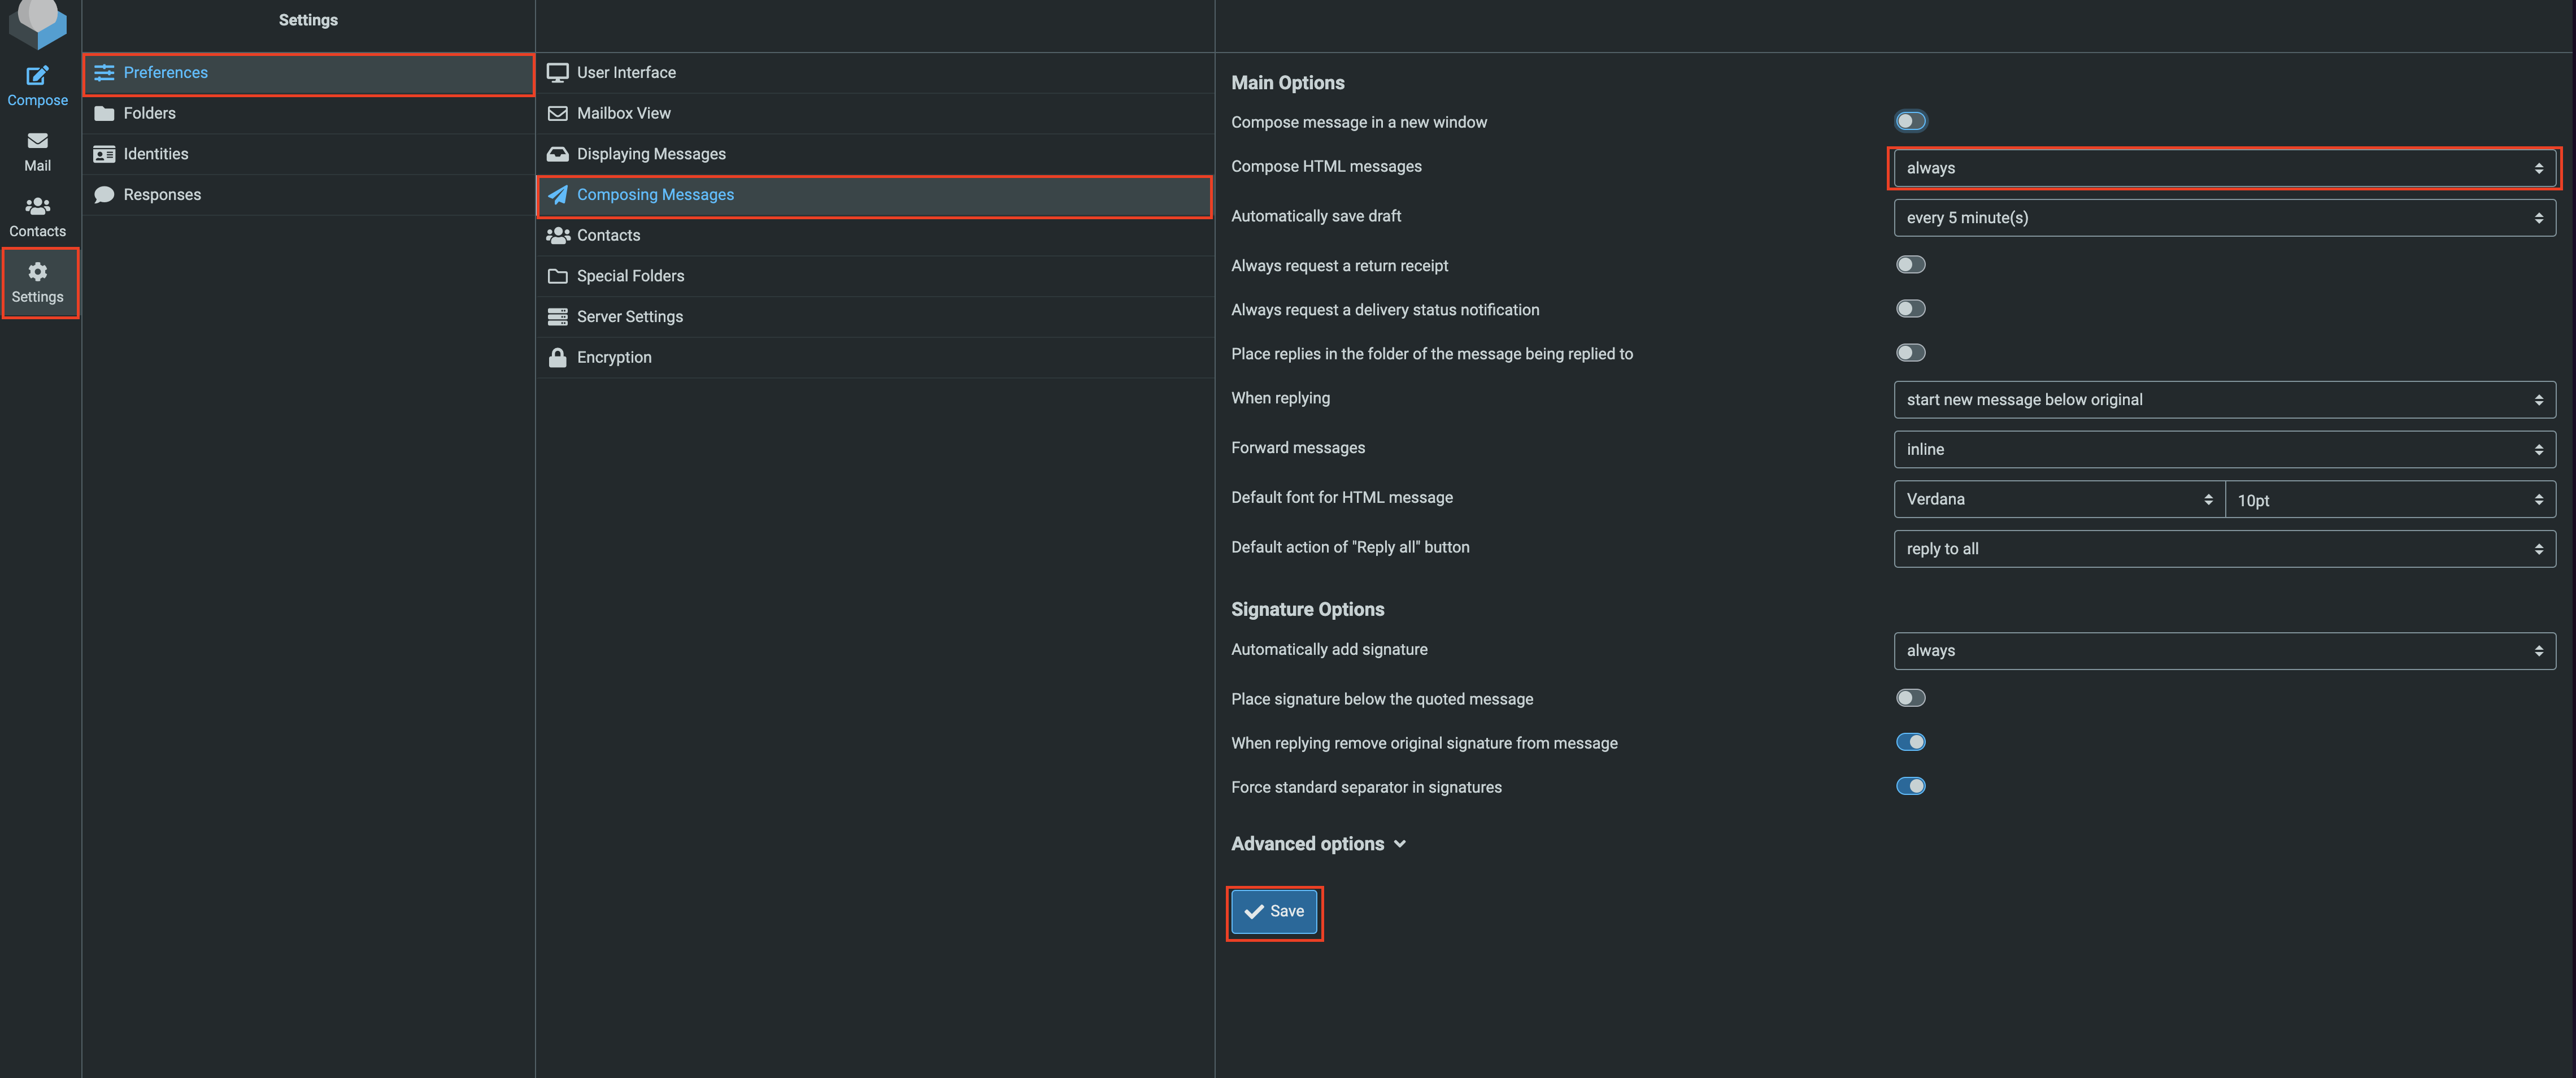Screen dimensions: 2576x1078
Task: Open the Encryption section
Action: pyautogui.click(x=875, y=357)
